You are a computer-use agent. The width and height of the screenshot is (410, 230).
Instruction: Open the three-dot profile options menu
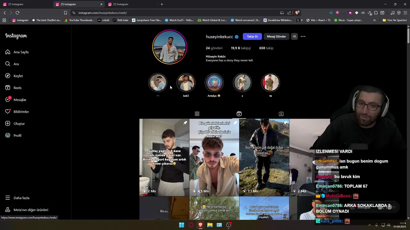[303, 36]
